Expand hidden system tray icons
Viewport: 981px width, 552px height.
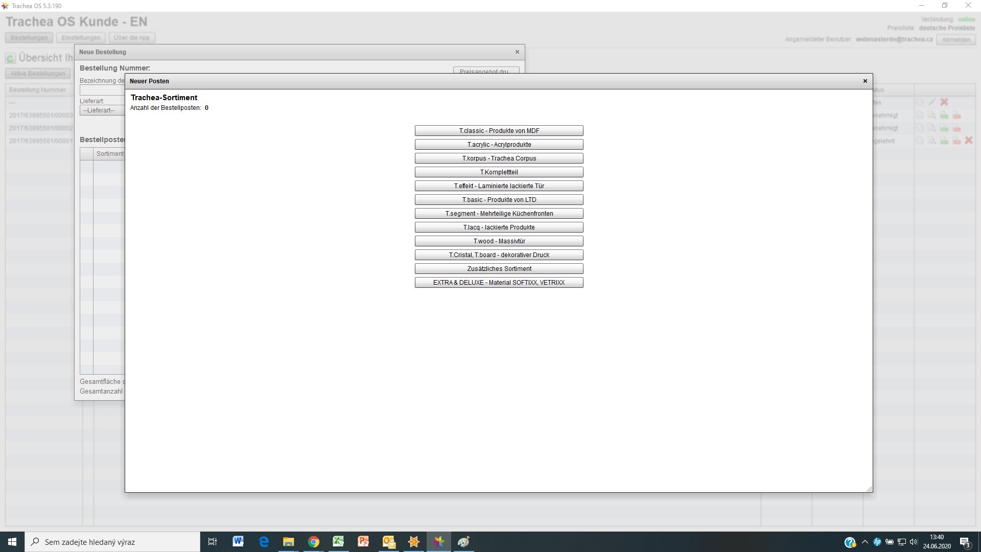[x=865, y=542]
